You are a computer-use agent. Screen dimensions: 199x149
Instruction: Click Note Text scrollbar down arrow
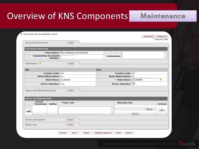point(112,112)
